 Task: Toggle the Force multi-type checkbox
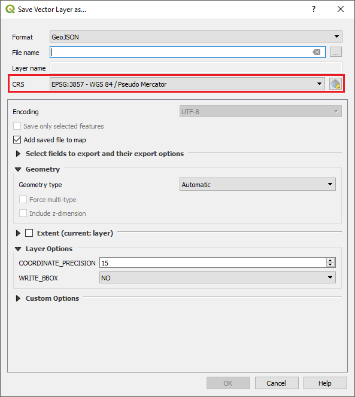click(x=23, y=200)
